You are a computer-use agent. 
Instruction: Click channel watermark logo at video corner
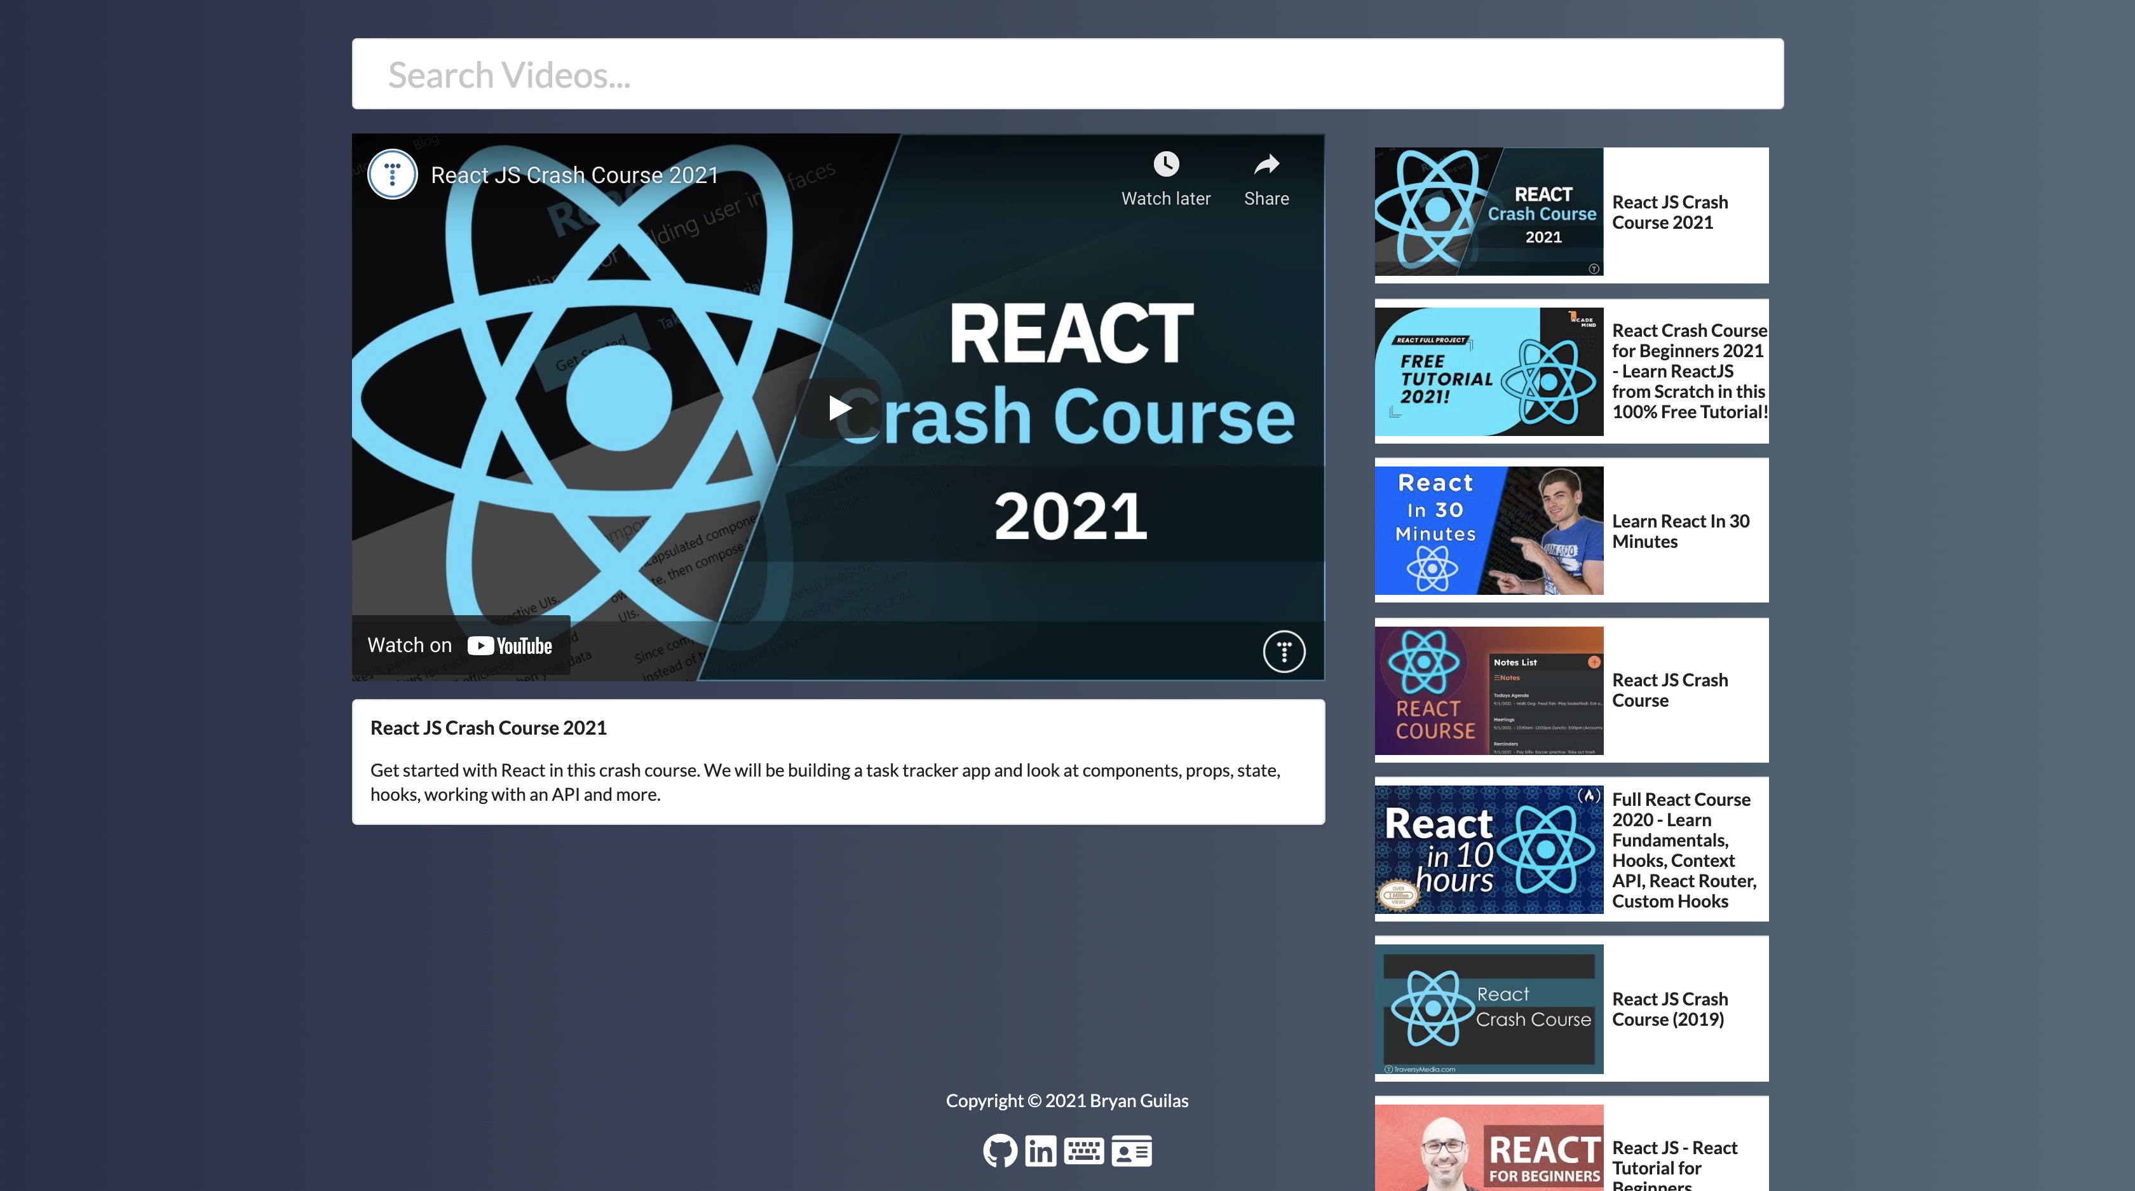coord(1284,651)
